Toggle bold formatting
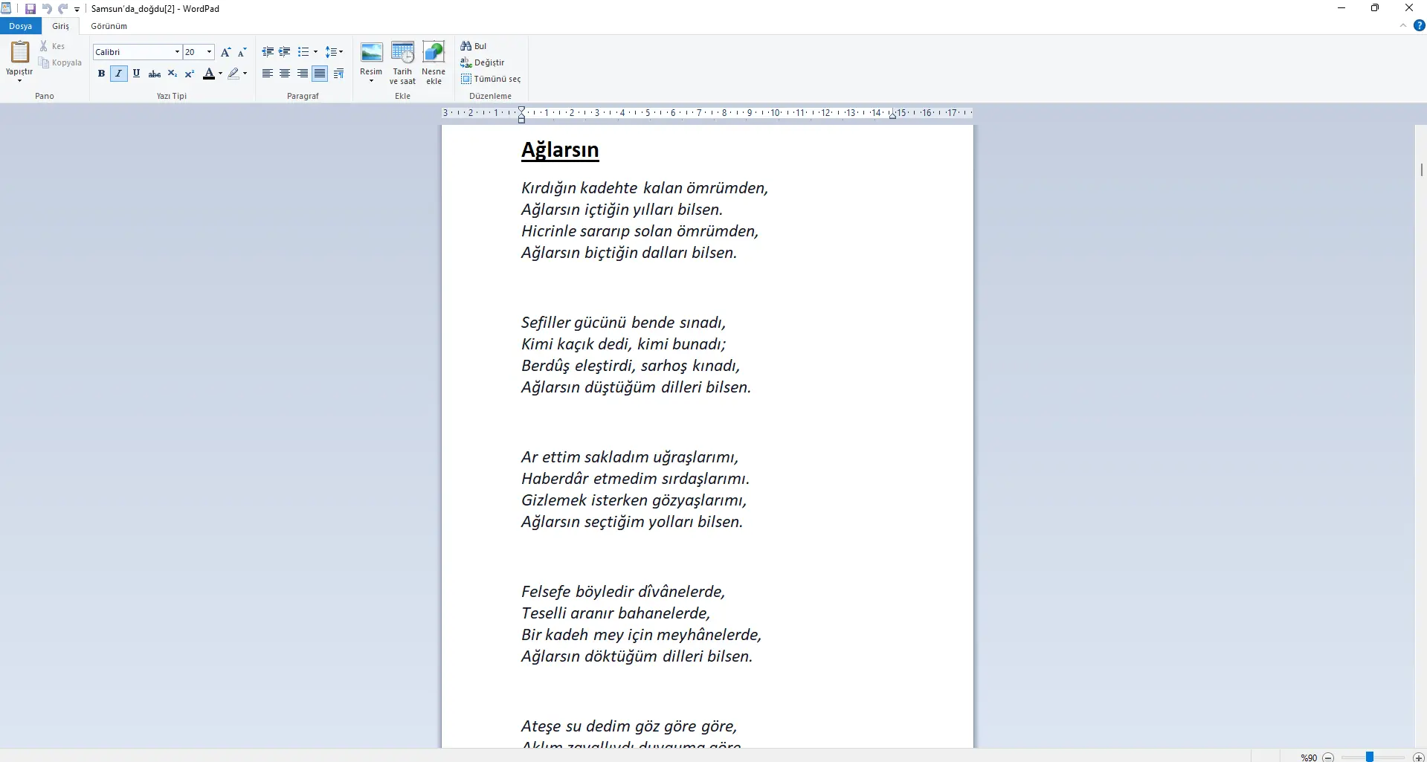This screenshot has width=1427, height=762. (x=101, y=74)
